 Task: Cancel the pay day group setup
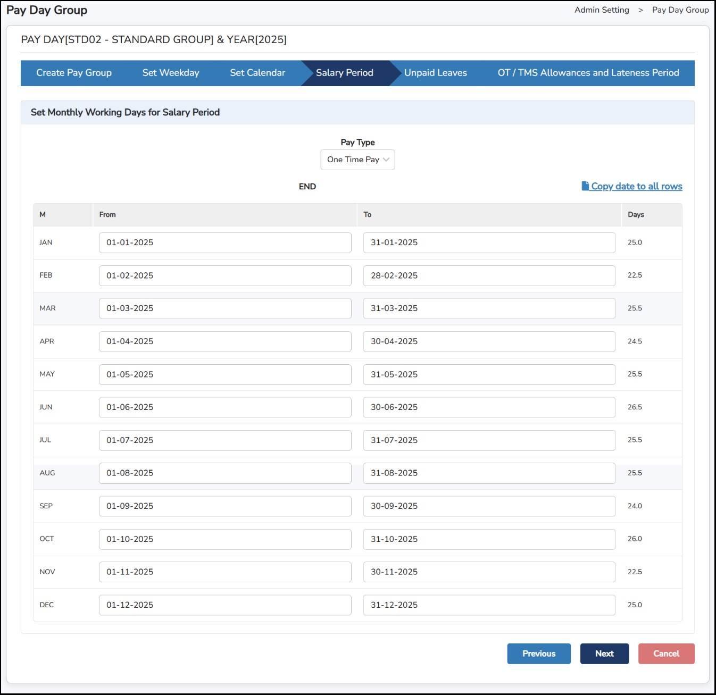coord(666,654)
